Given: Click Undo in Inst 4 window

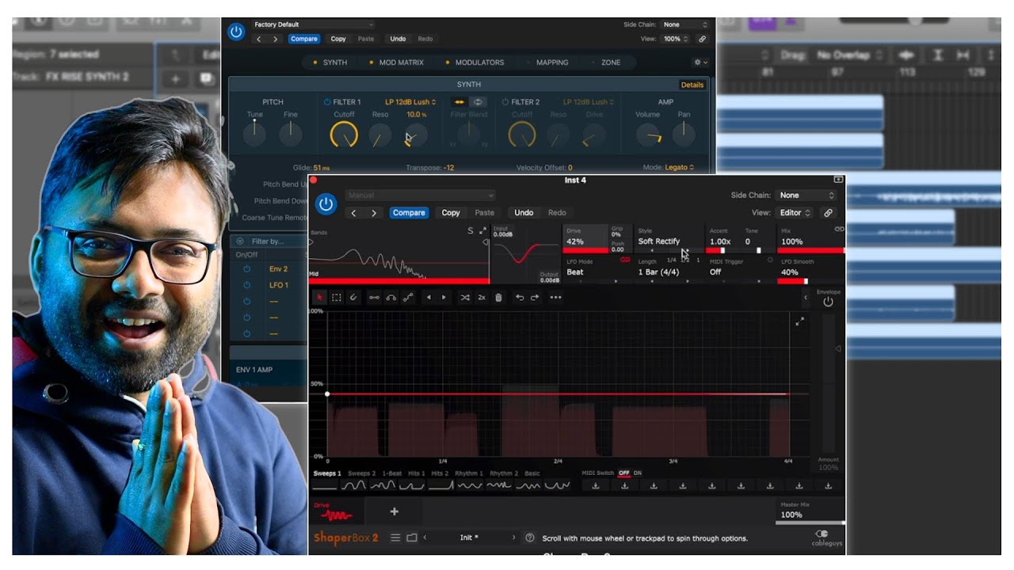Looking at the screenshot, I should coord(524,212).
